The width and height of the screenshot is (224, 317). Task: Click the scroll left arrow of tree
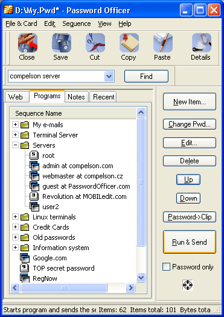(15, 287)
